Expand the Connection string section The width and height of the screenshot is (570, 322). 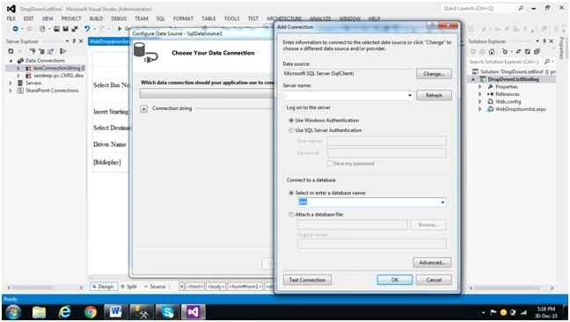point(144,109)
